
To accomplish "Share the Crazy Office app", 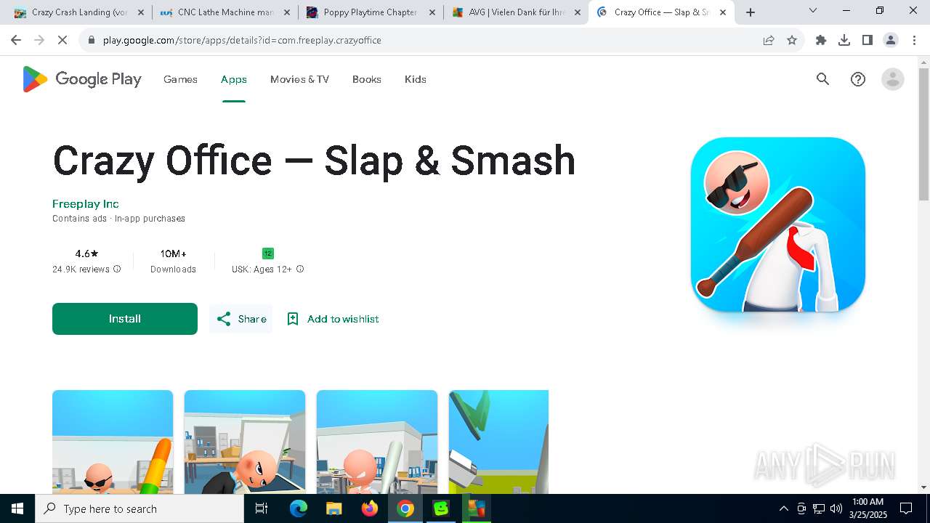I will tap(241, 319).
